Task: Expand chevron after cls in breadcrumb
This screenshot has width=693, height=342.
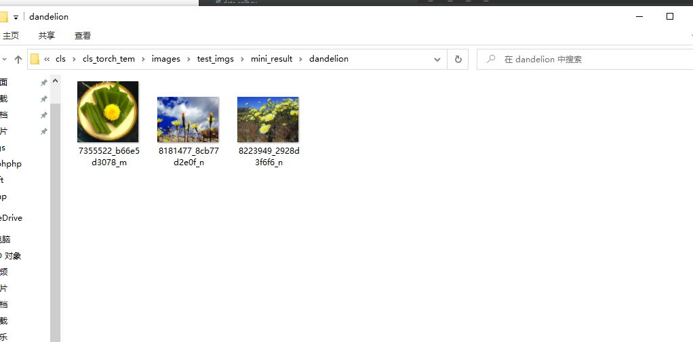Action: tap(75, 59)
